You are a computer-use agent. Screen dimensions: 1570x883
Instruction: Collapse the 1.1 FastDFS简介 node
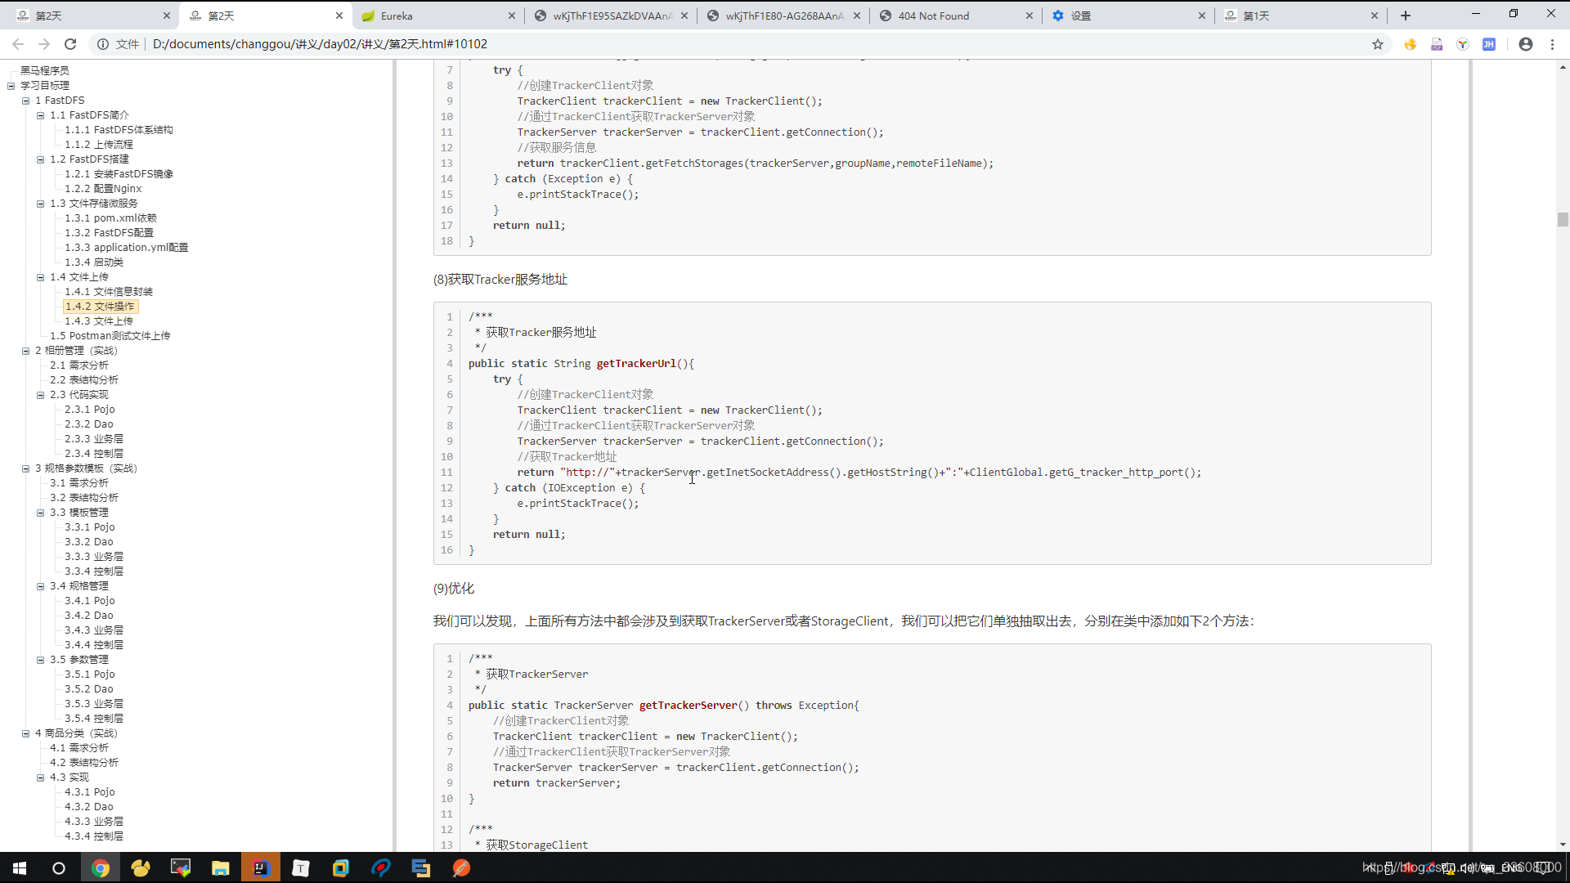point(40,115)
